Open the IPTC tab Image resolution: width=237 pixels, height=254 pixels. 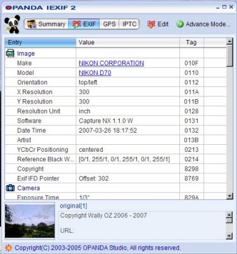[129, 24]
